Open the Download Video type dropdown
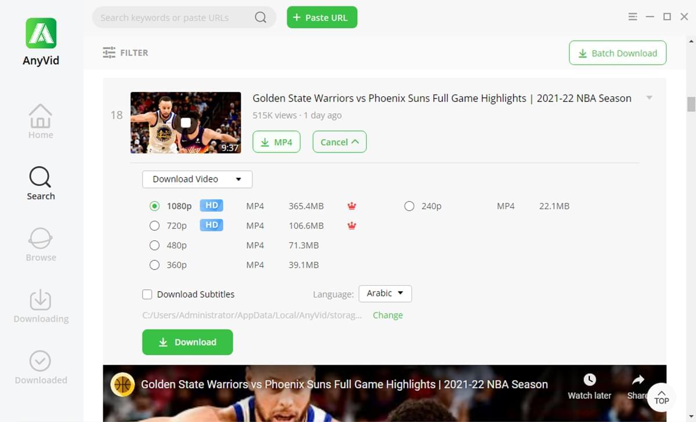696x422 pixels. [x=197, y=179]
